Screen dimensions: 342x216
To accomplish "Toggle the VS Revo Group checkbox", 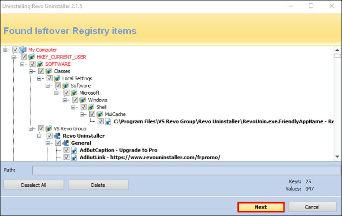I will click(41, 129).
